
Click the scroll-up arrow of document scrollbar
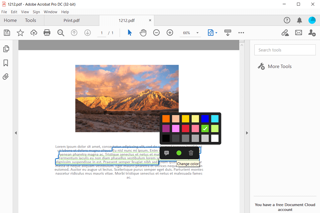click(x=242, y=45)
